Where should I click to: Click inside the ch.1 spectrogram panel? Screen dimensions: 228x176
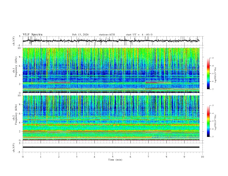coord(111,70)
